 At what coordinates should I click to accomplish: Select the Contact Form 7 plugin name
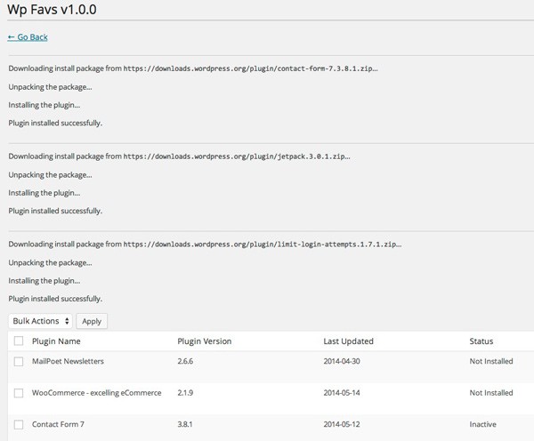pyautogui.click(x=58, y=424)
